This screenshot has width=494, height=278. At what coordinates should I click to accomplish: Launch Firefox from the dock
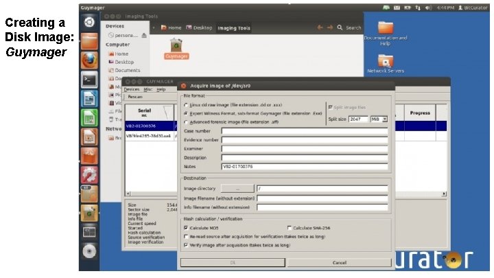pos(89,60)
